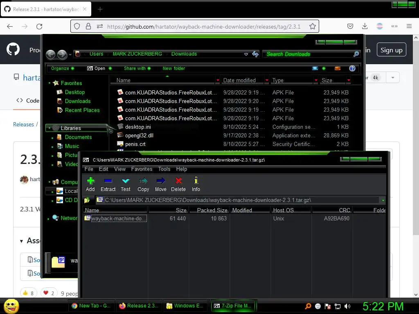
Task: Click Firefox reload page icon
Action: [39, 27]
